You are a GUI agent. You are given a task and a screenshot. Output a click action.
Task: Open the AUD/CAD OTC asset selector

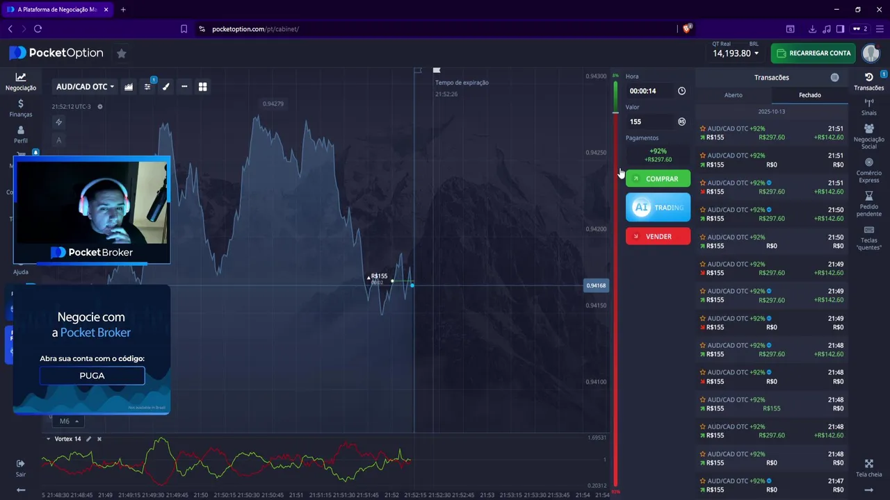(85, 87)
